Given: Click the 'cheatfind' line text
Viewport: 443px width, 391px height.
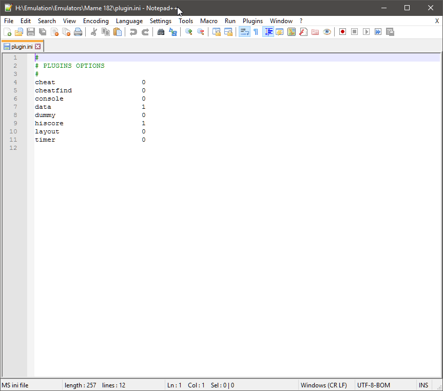Looking at the screenshot, I should pos(53,90).
